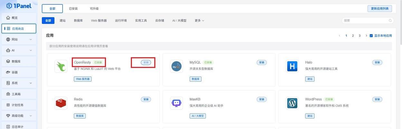Open the 计划任务 scheduled tasks page

(x=19, y=105)
